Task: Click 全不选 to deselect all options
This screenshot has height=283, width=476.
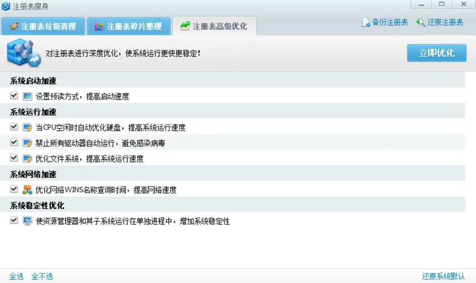Action: pos(43,276)
